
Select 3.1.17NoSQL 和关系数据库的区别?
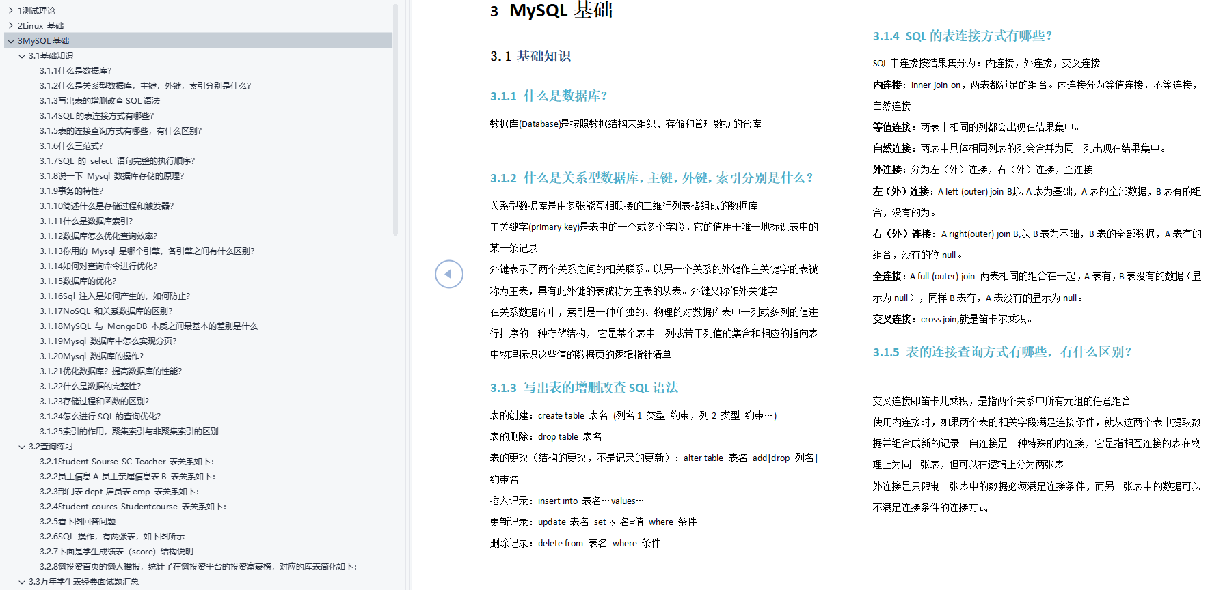(106, 311)
